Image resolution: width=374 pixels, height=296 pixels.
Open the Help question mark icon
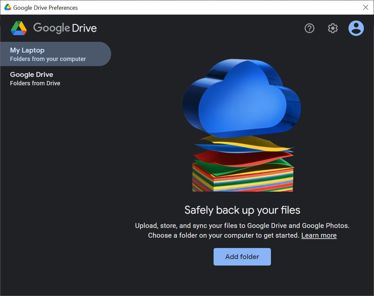click(x=310, y=28)
